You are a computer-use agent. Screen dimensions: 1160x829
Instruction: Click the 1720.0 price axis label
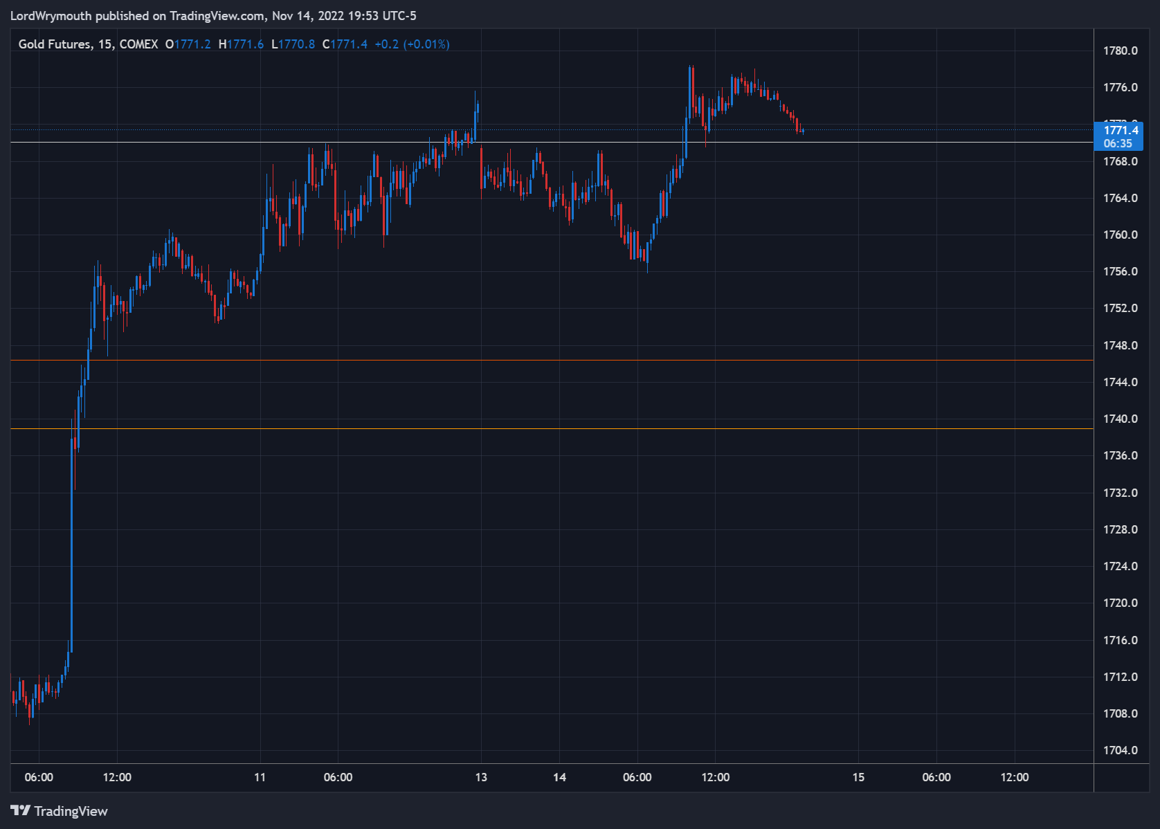point(1121,603)
